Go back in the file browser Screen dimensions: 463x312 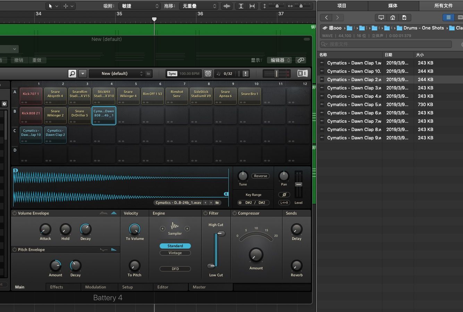click(326, 17)
